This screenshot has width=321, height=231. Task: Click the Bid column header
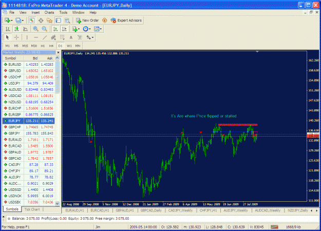coord(31,59)
